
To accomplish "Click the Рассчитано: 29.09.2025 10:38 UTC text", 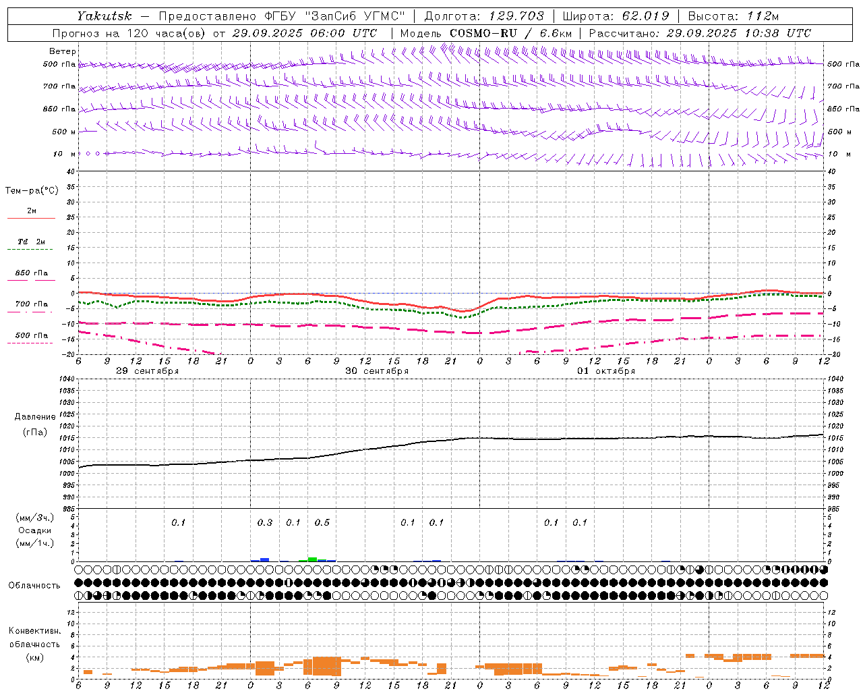I will pyautogui.click(x=700, y=33).
